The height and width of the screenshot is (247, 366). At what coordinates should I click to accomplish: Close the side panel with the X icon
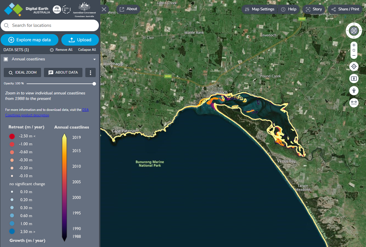pyautogui.click(x=104, y=9)
